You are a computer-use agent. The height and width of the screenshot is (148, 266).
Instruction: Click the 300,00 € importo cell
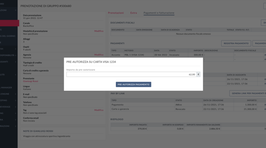click(198, 55)
